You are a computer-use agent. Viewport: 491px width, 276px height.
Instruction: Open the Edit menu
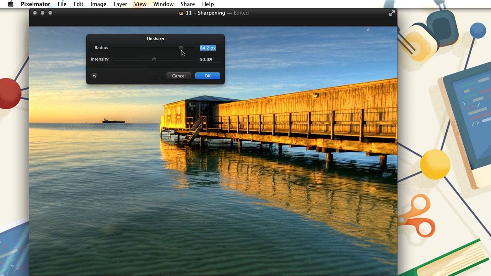click(x=78, y=4)
